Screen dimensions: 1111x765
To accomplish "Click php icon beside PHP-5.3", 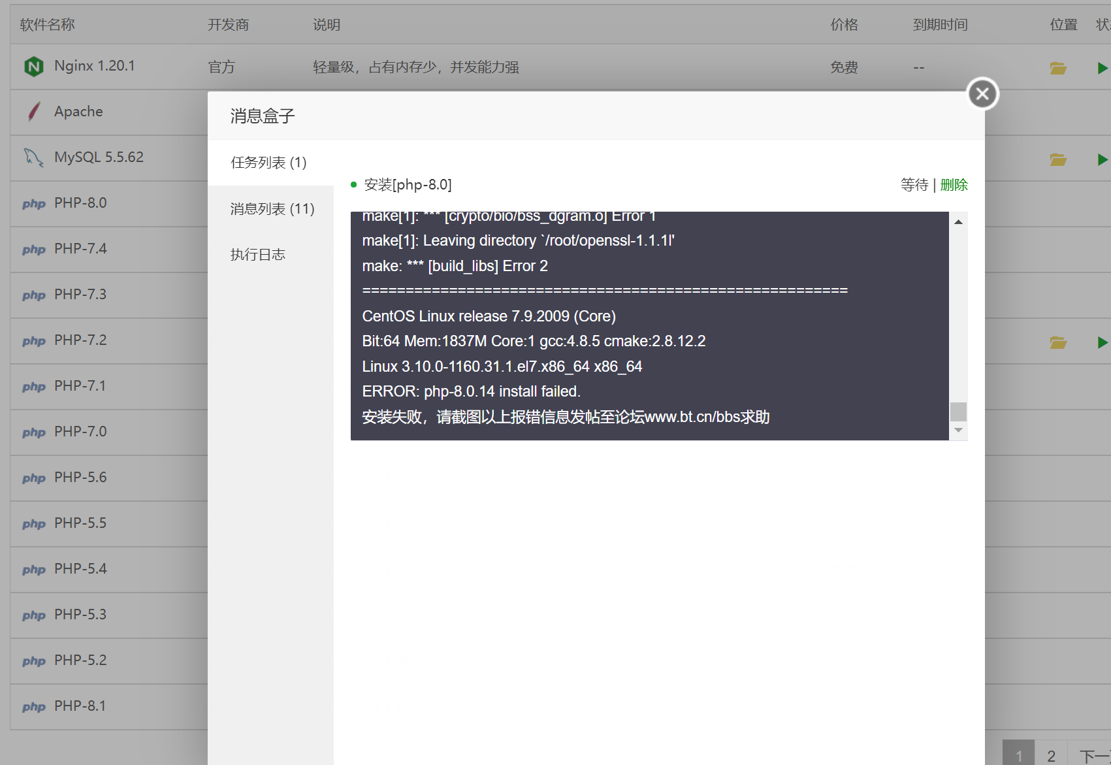I will click(34, 616).
